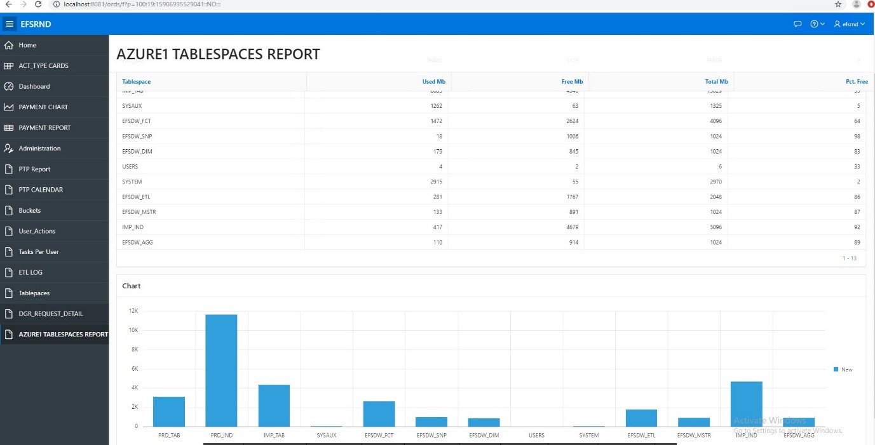The height and width of the screenshot is (445, 875).
Task: Toggle the hamburger navigation menu
Action: point(10,24)
